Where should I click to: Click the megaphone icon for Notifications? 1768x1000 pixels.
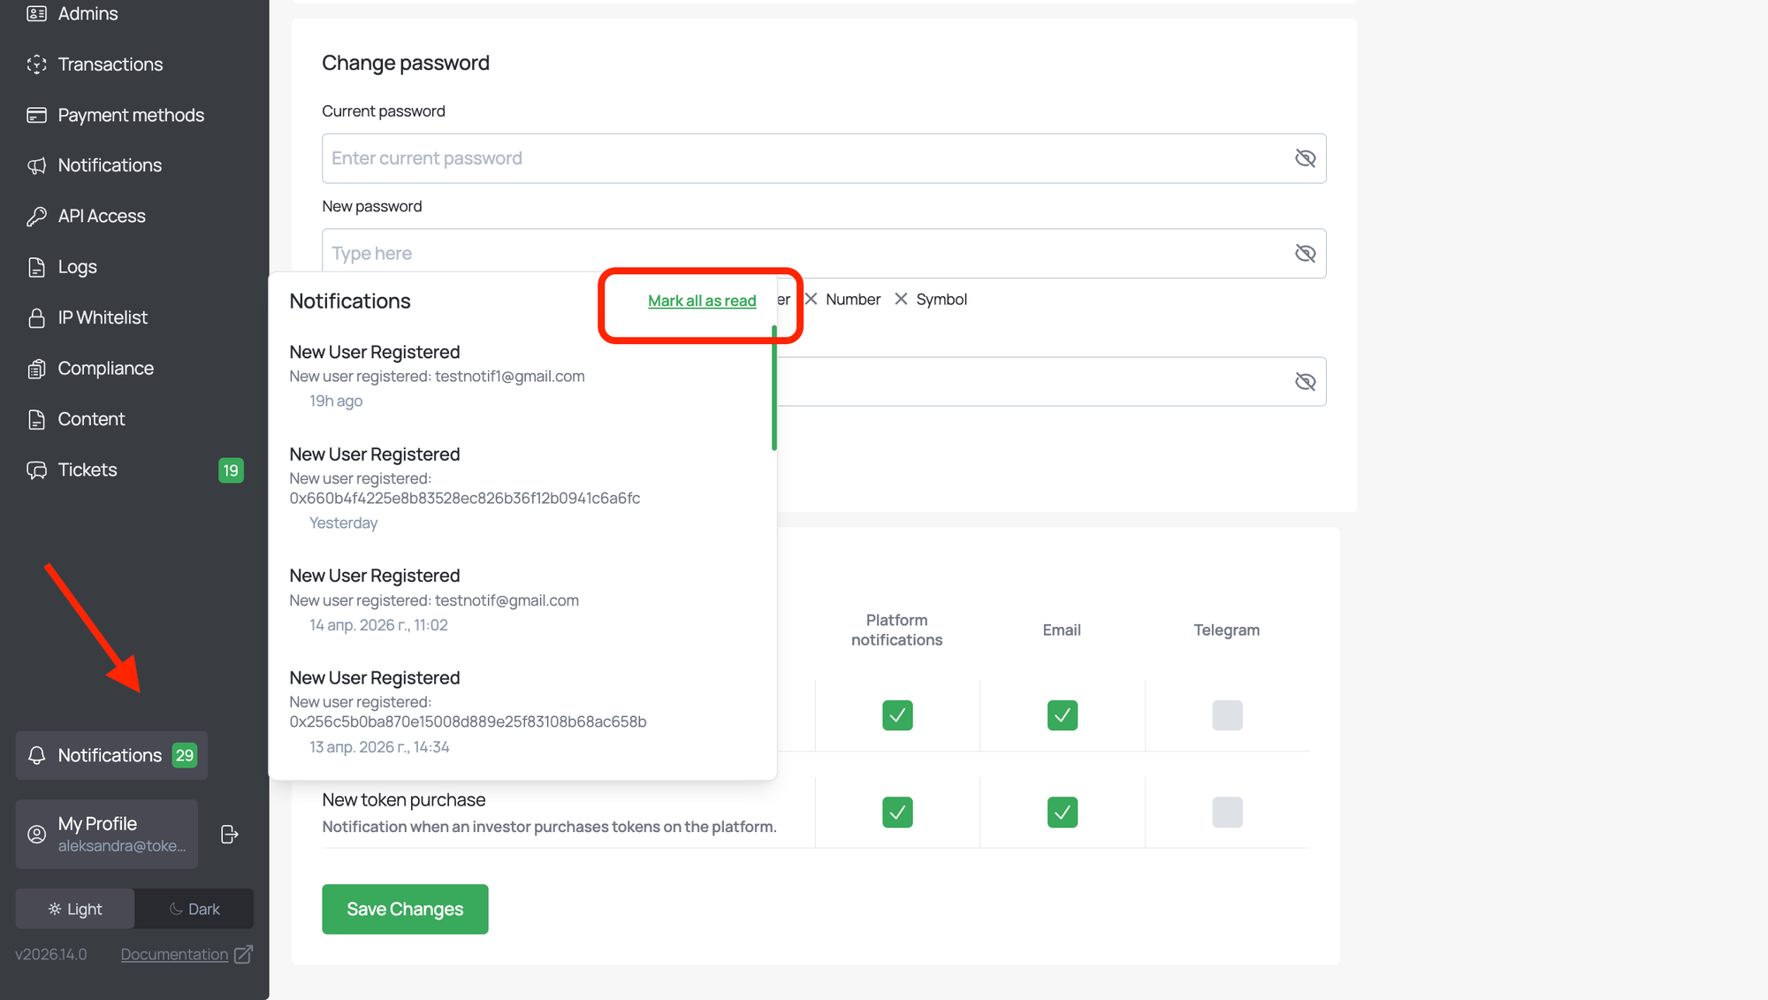[x=36, y=165]
